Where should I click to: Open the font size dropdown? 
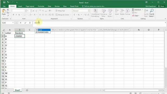click(31, 11)
